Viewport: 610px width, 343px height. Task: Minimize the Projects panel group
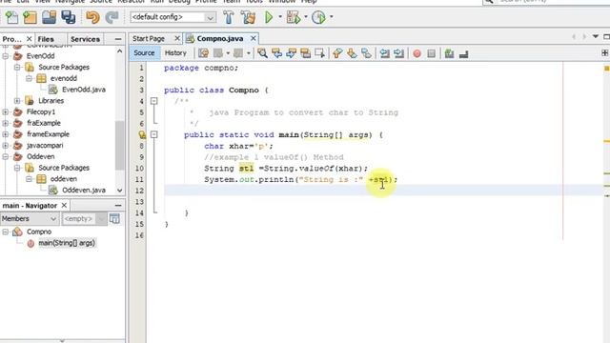point(118,39)
